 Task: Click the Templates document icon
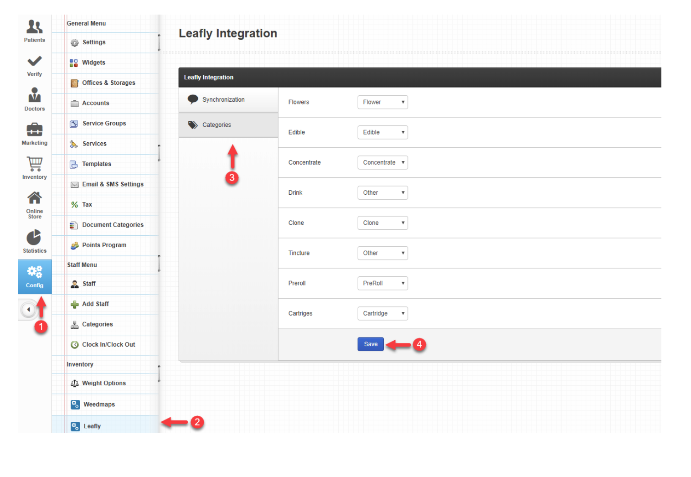coord(74,164)
